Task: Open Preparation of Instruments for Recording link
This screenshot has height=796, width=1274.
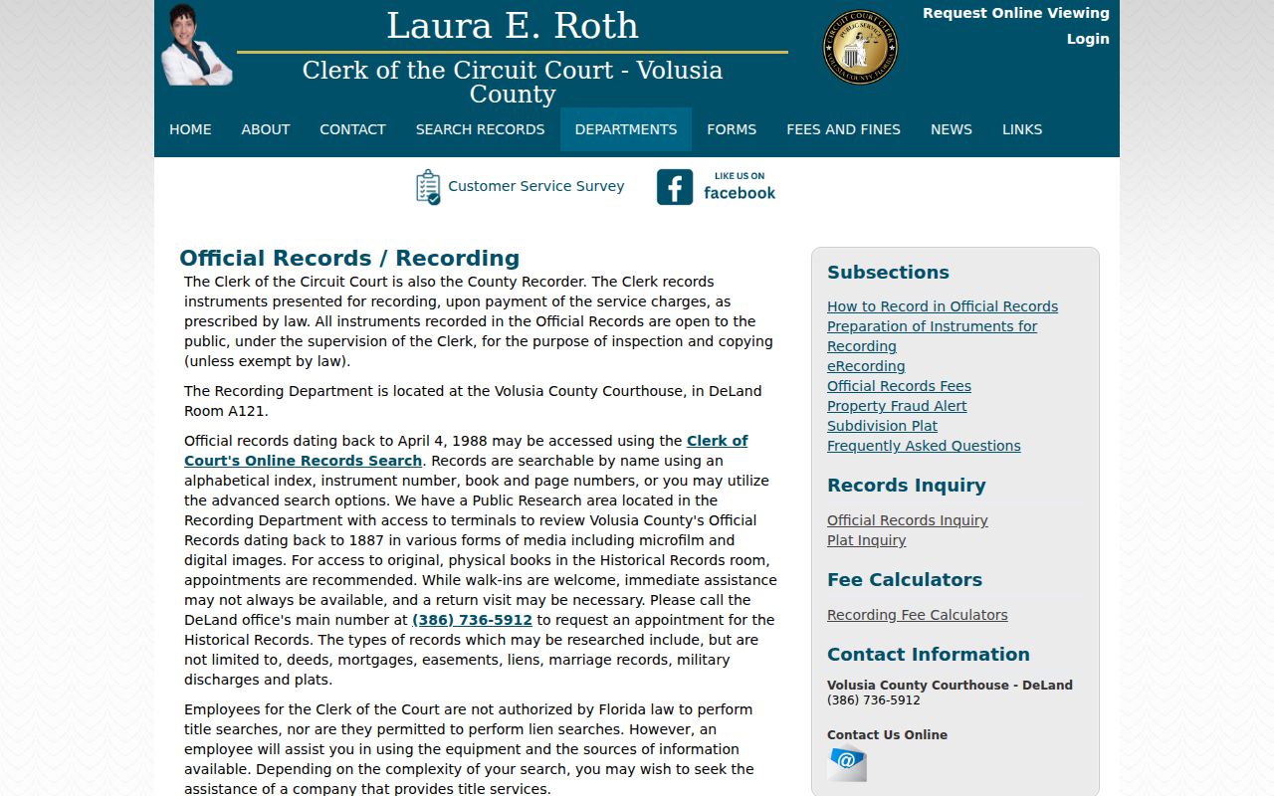Action: pos(932,336)
